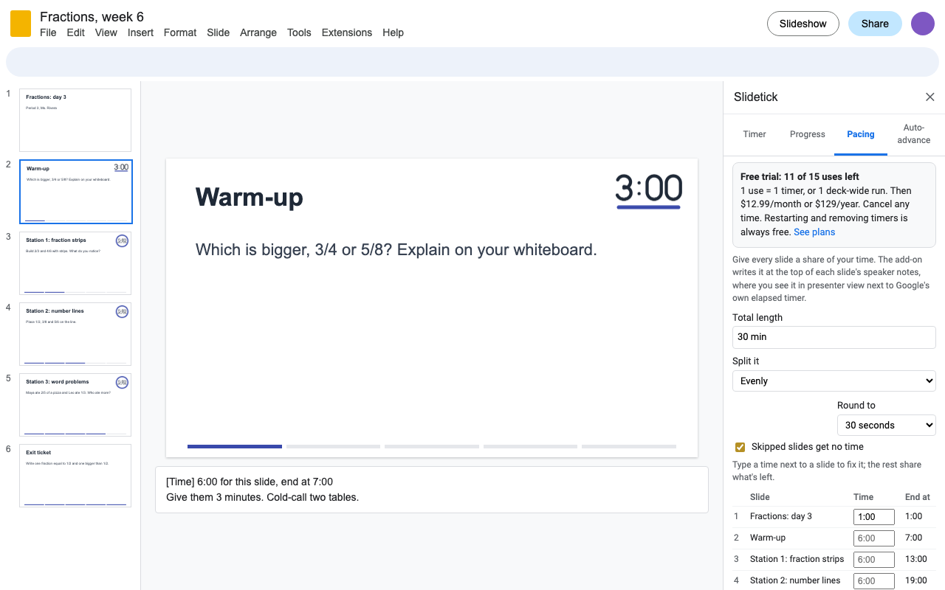The width and height of the screenshot is (945, 590).
Task: Open the File menu
Action: coord(48,32)
